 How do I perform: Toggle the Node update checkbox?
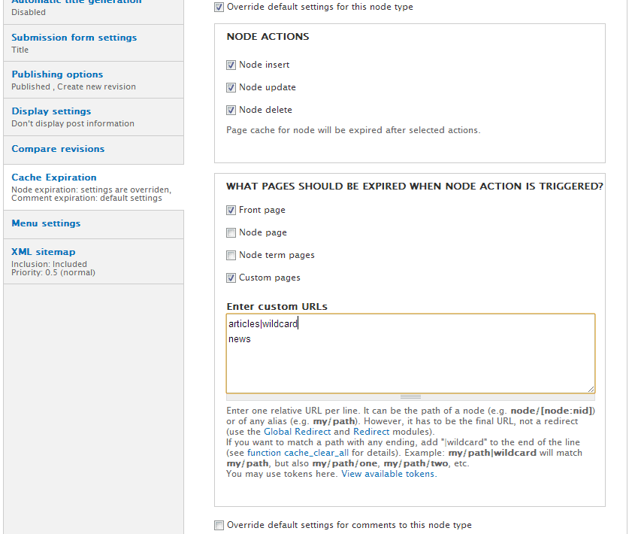pos(231,88)
